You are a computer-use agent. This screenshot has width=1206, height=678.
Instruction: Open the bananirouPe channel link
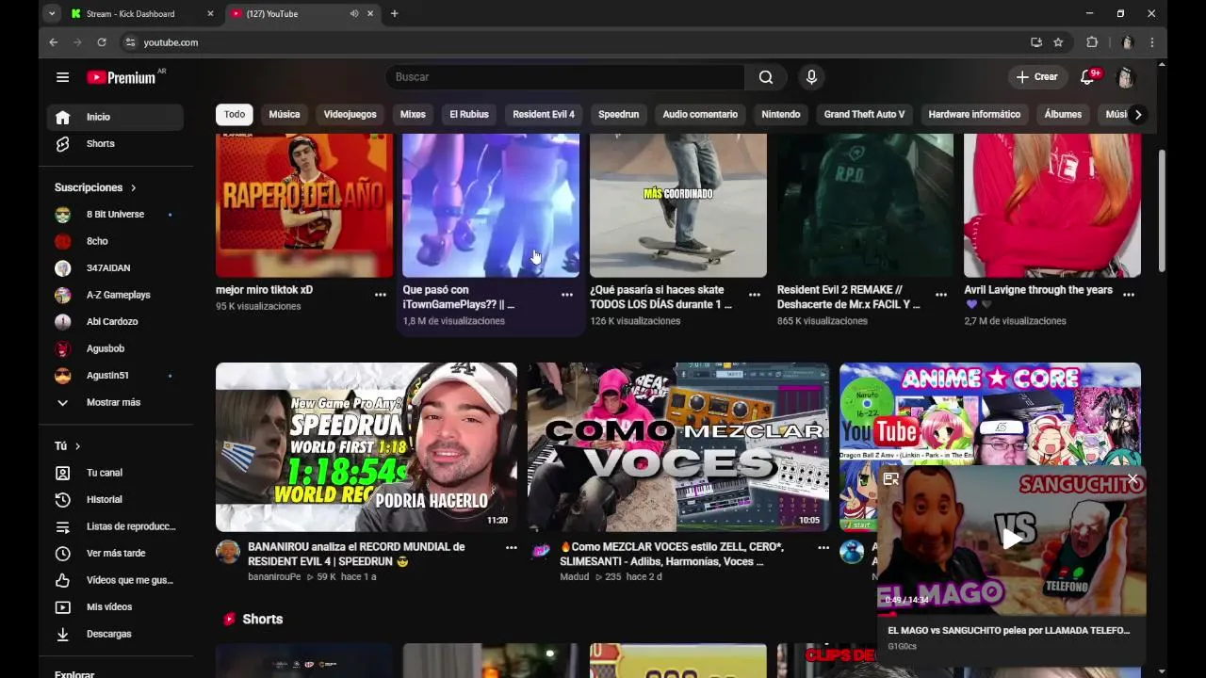(x=272, y=576)
